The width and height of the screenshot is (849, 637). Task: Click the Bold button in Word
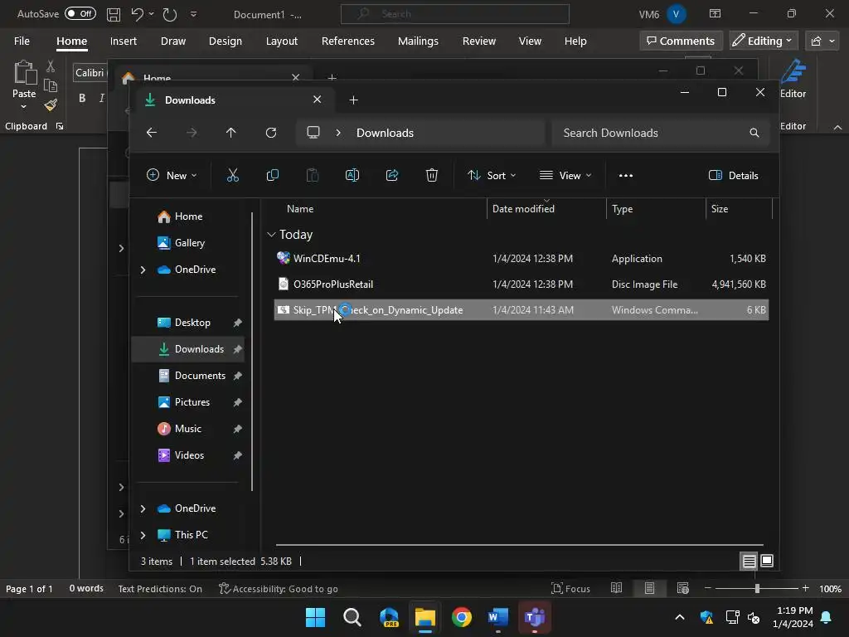click(82, 98)
